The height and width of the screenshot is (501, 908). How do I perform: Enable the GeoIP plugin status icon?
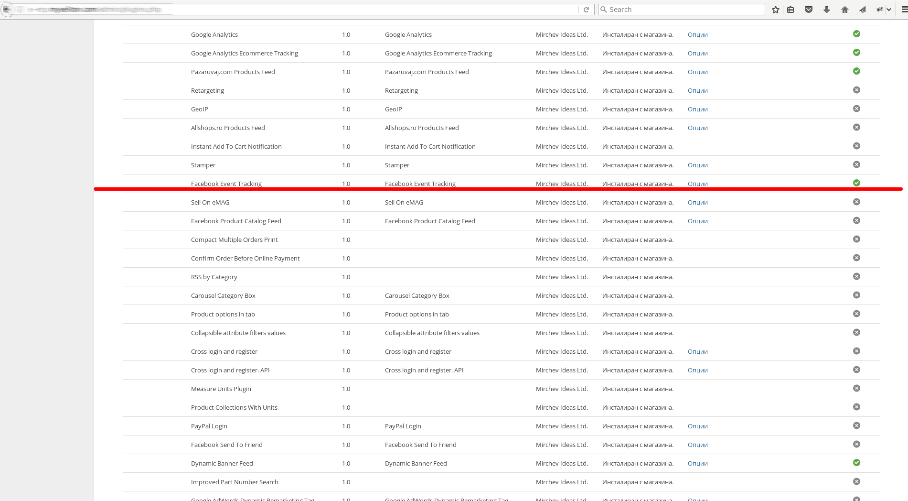point(856,109)
